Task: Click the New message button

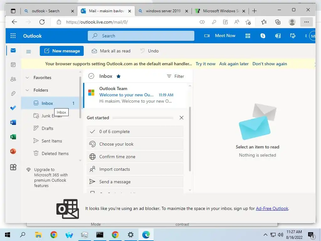Action: coord(62,51)
